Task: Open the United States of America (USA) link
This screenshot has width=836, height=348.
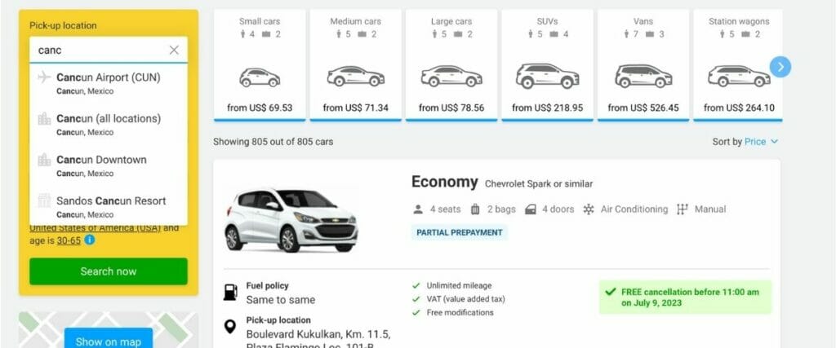Action: click(x=96, y=227)
